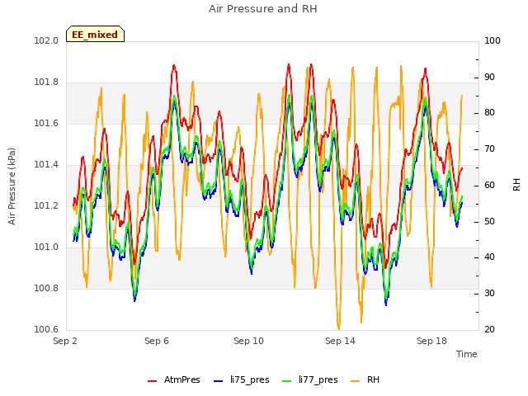Click the Sep 2 tick label
528x396 pixels.
[65, 341]
